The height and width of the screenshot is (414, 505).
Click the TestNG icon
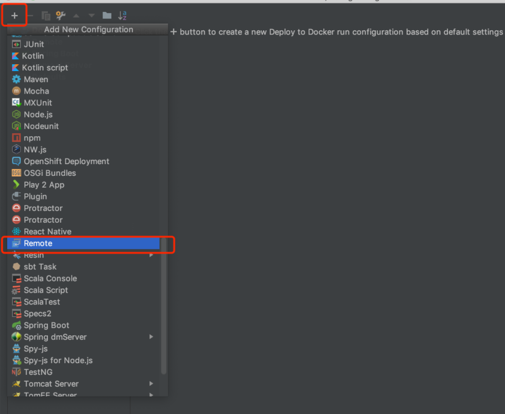tap(16, 372)
